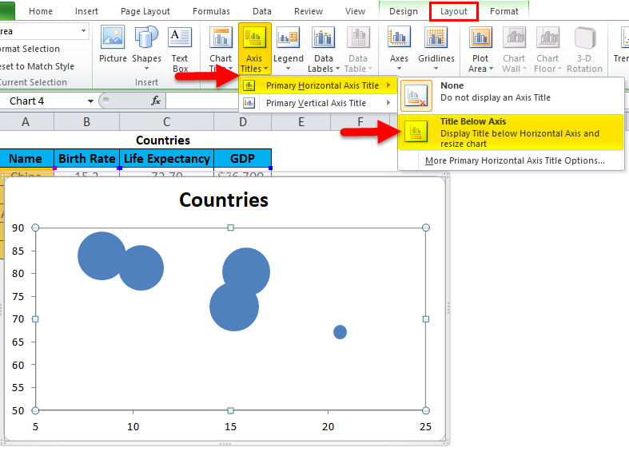Switch to the Insert tab

coord(86,11)
